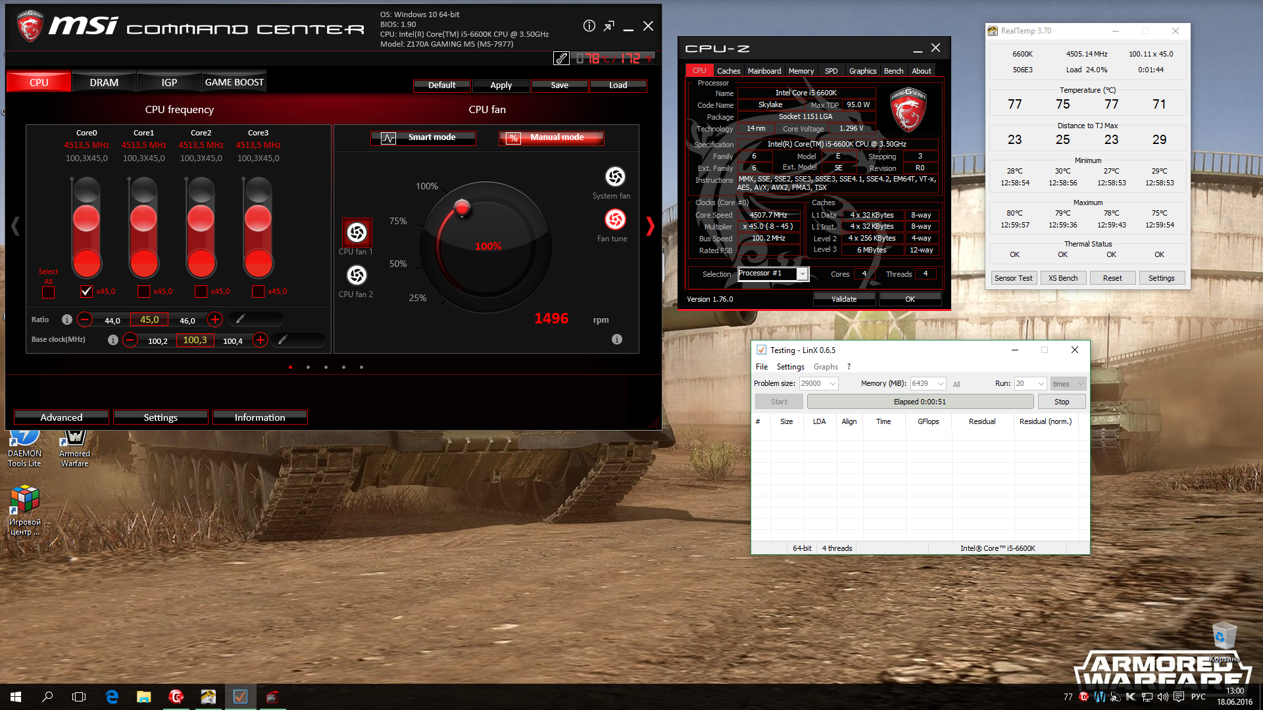Click the Ratio minus stepper icon

click(85, 320)
